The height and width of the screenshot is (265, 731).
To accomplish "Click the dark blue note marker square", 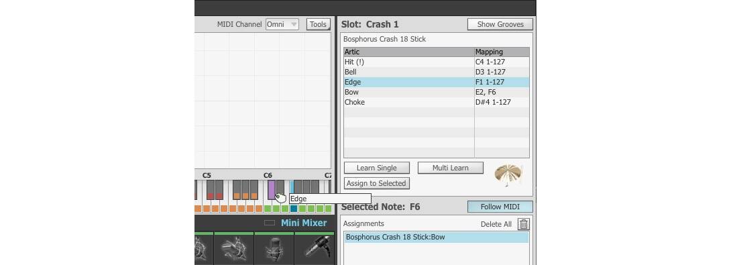I will [x=294, y=209].
